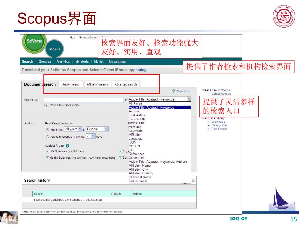Open My alerts in the nav bar
The width and height of the screenshot is (300, 225).
tap(82, 61)
